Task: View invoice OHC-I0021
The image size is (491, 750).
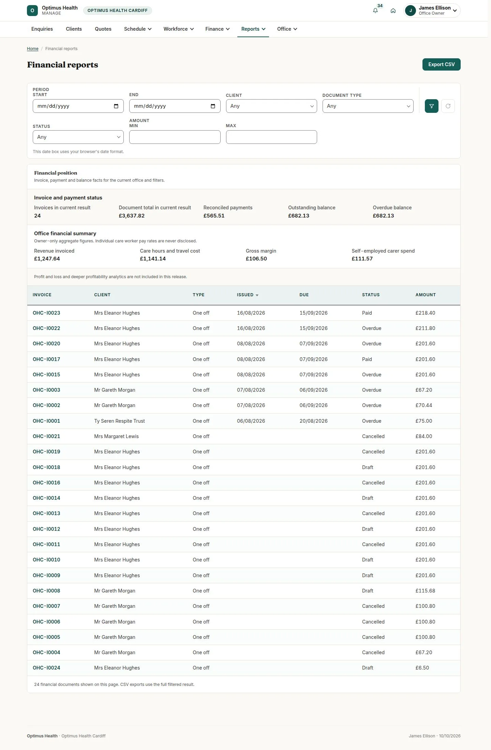Action: coord(46,436)
